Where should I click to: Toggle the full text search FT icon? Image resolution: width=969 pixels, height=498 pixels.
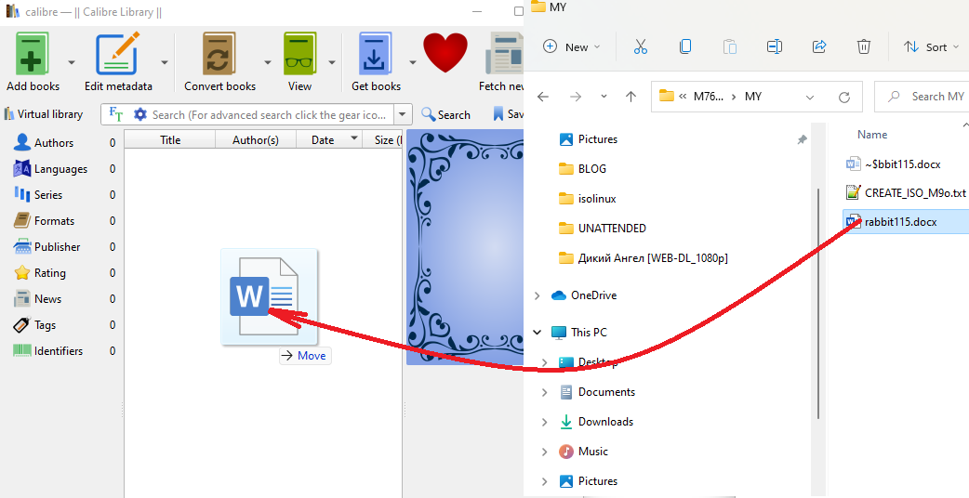(116, 114)
